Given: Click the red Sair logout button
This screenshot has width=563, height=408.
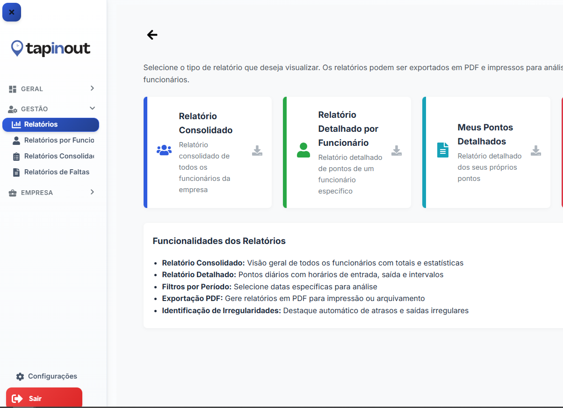Looking at the screenshot, I should [x=44, y=398].
